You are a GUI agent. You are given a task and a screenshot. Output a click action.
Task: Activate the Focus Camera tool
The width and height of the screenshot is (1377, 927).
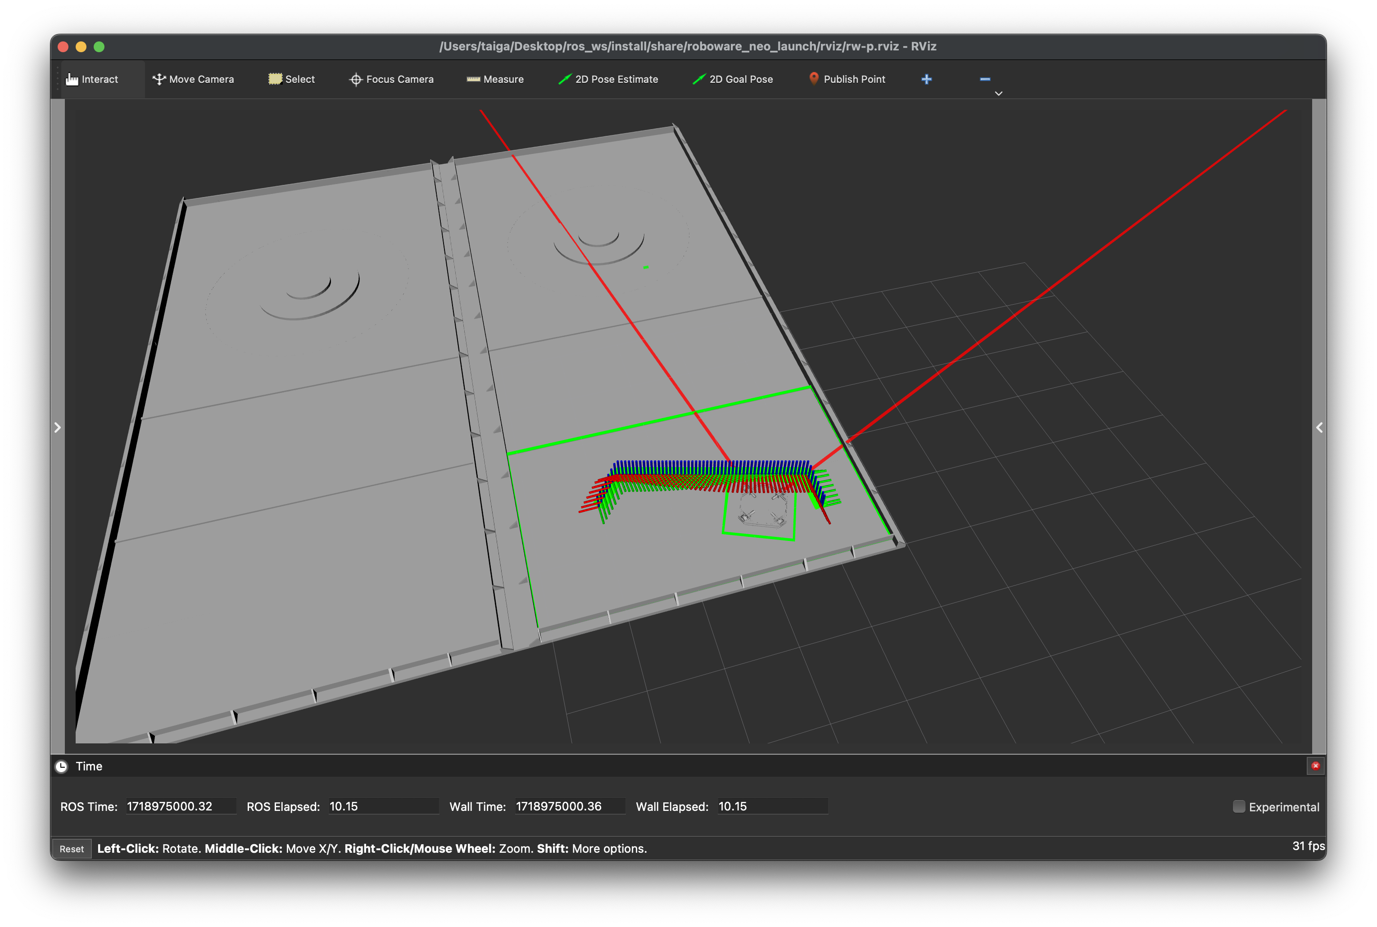point(391,79)
